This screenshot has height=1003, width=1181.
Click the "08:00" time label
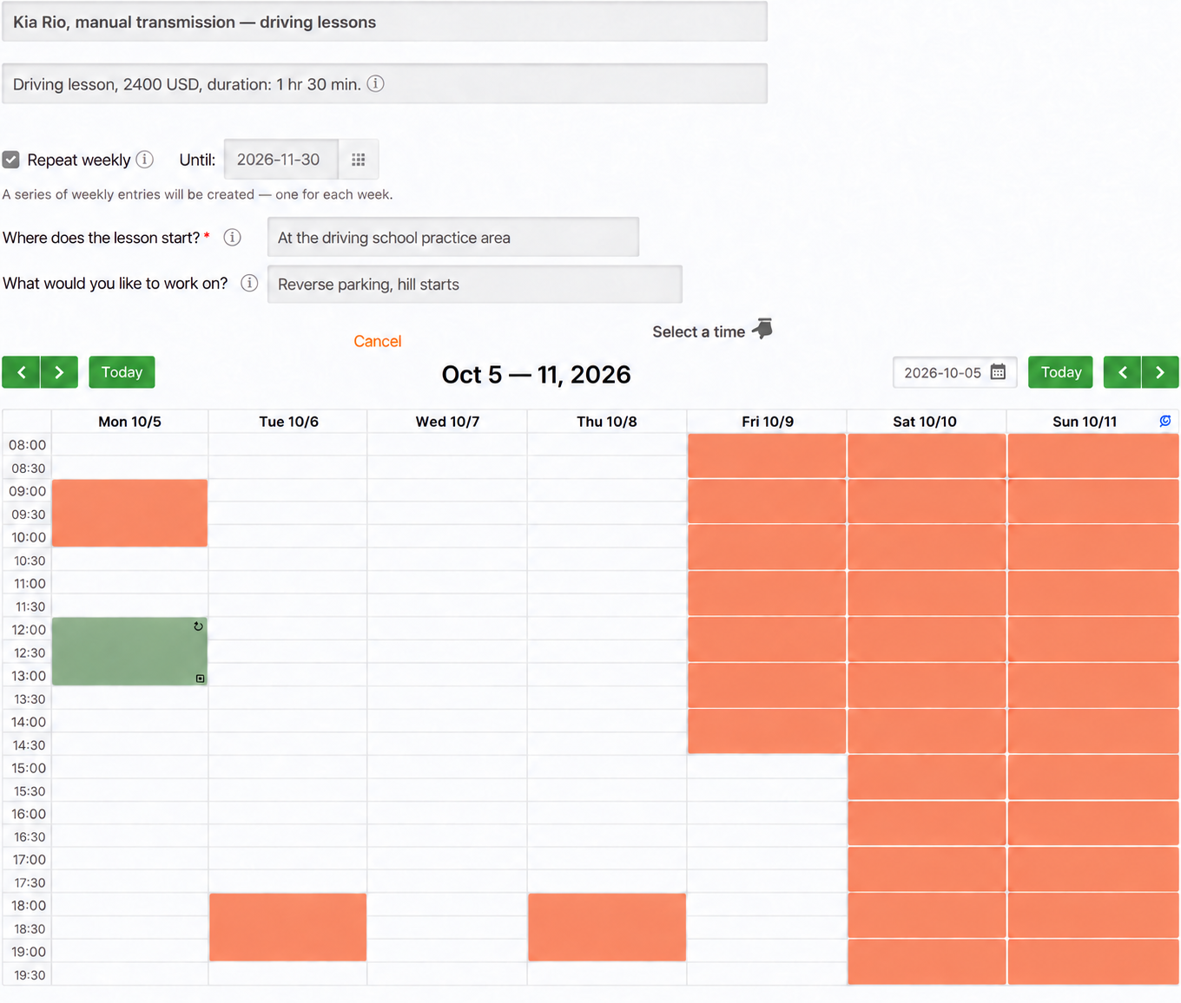pos(27,445)
